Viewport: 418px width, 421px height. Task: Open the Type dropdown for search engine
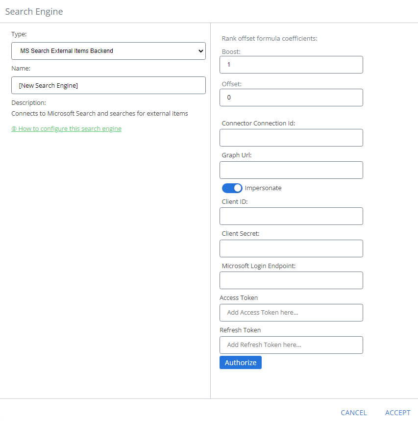click(108, 51)
